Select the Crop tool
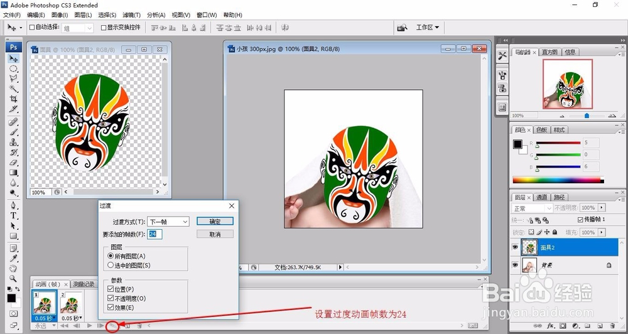 13,99
